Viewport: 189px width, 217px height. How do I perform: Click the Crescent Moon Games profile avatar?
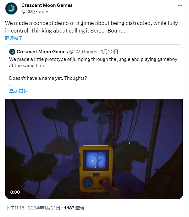coord(11,9)
